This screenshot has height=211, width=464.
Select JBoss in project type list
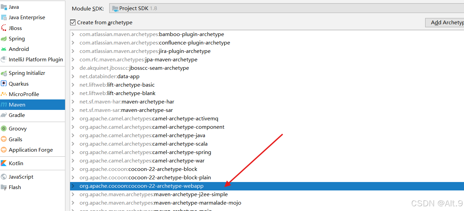point(32,28)
